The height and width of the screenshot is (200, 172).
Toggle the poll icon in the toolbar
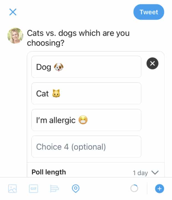pos(54,189)
